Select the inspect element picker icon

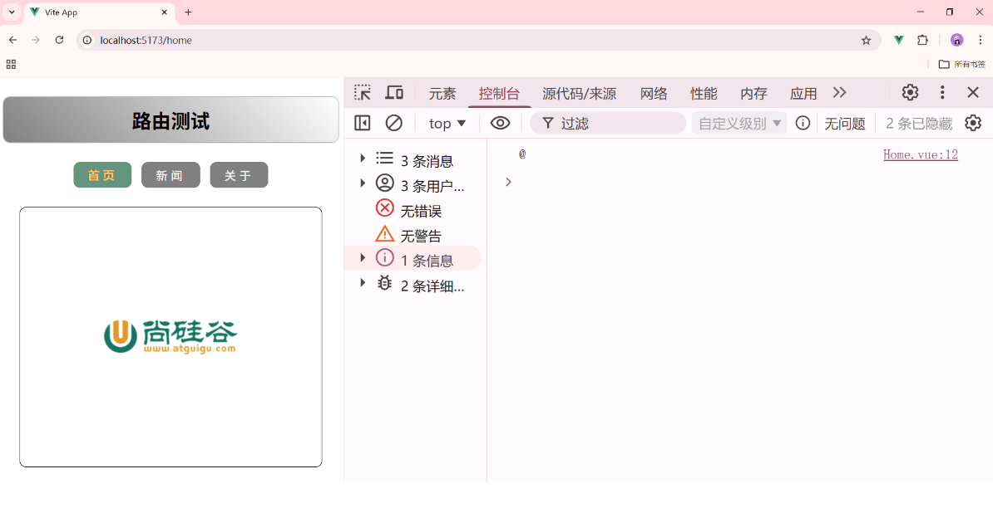pyautogui.click(x=363, y=93)
